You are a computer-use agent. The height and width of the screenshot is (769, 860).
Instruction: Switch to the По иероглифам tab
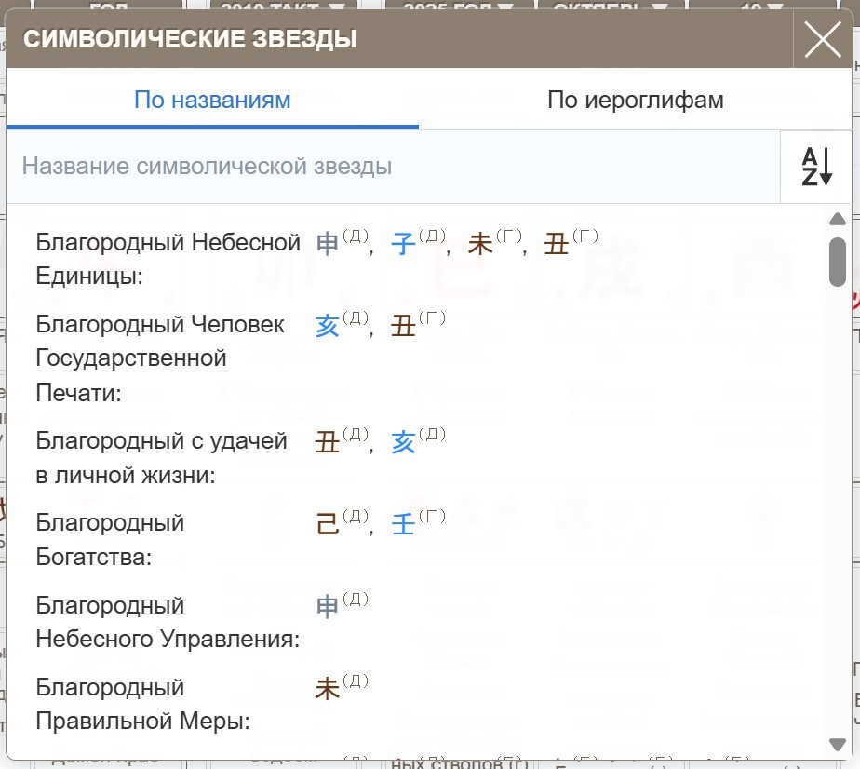(637, 100)
